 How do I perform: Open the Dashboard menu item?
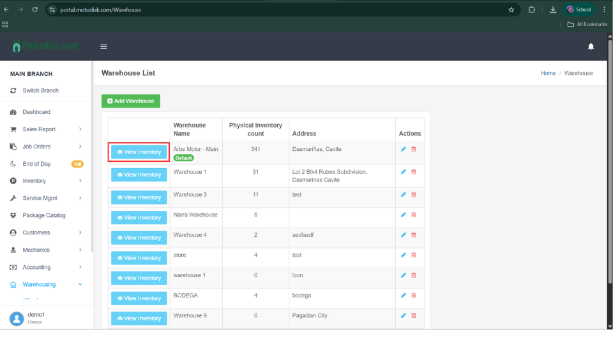tap(36, 112)
